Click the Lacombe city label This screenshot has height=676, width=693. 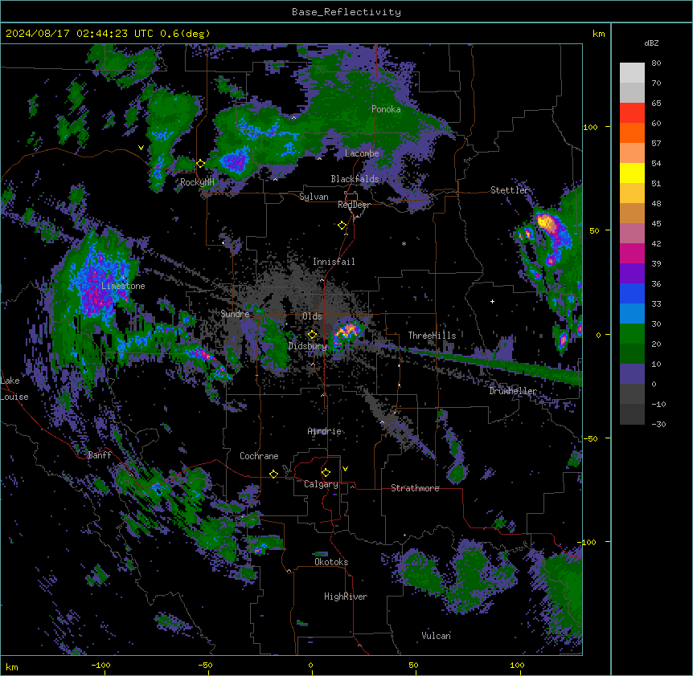362,153
